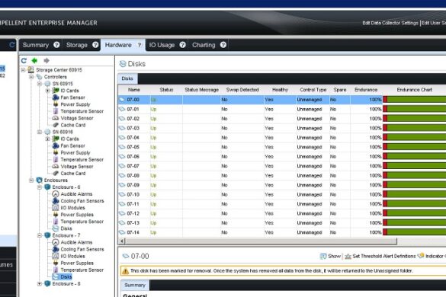
Task: Open help icon next to Summary tab
Action: tap(56, 45)
